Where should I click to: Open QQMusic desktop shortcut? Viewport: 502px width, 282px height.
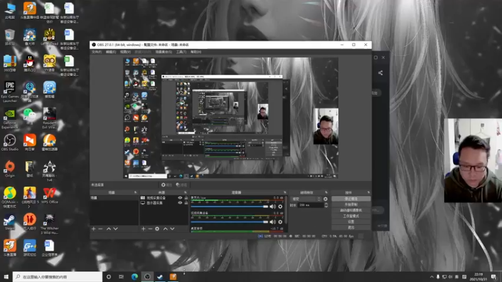(9, 197)
